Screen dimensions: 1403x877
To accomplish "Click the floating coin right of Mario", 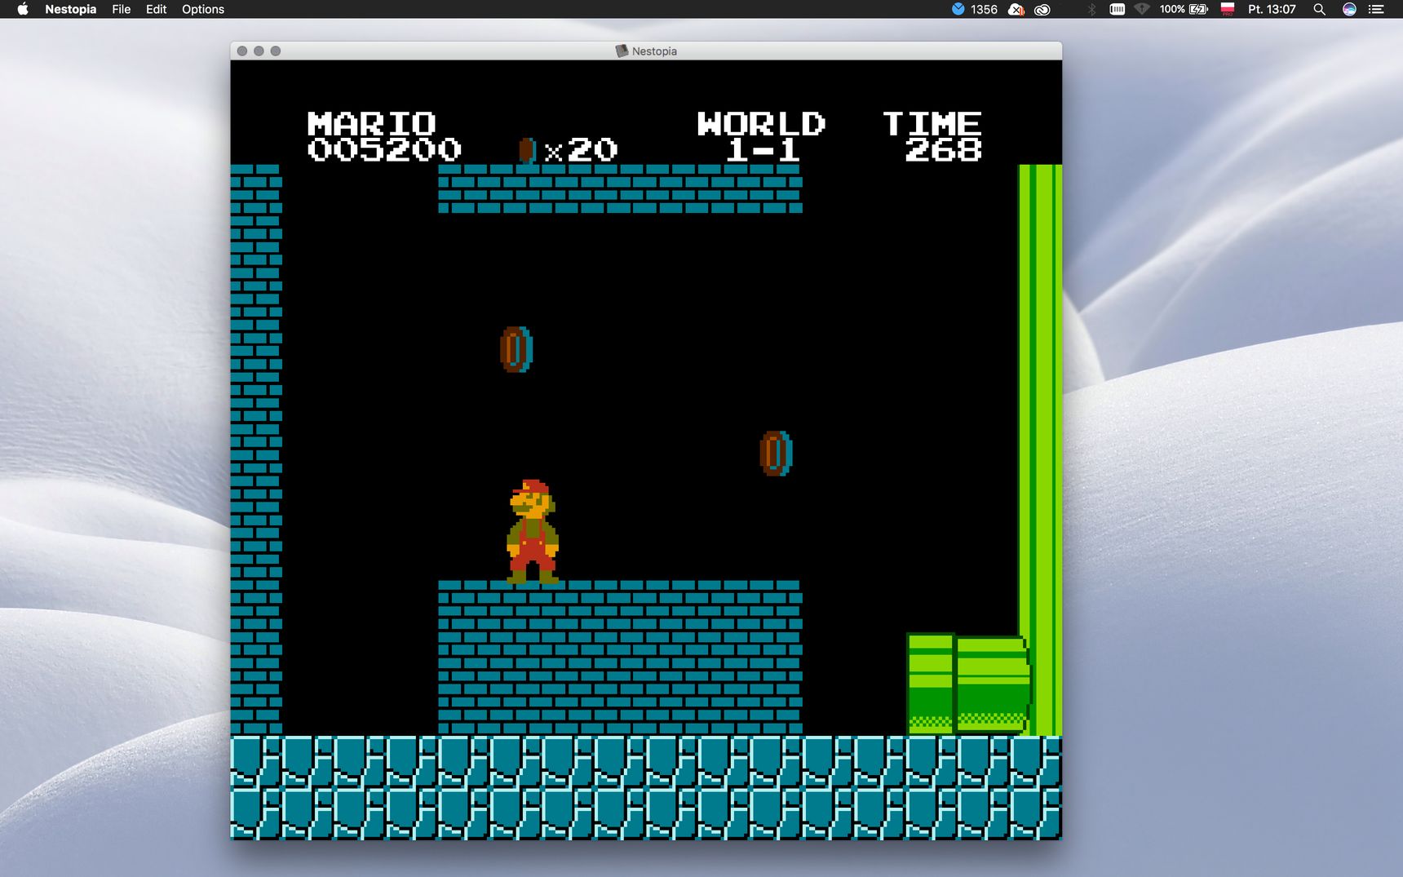I will click(x=776, y=454).
